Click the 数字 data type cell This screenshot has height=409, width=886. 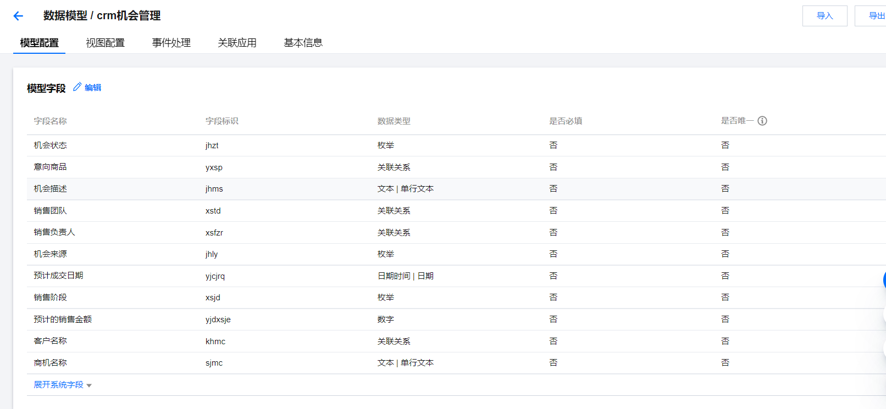coord(386,320)
